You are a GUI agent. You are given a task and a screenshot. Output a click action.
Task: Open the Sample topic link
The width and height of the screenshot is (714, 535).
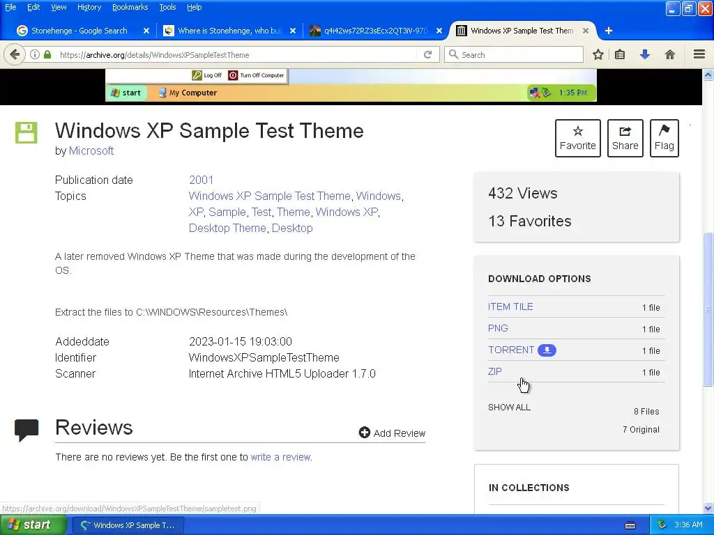pos(227,212)
